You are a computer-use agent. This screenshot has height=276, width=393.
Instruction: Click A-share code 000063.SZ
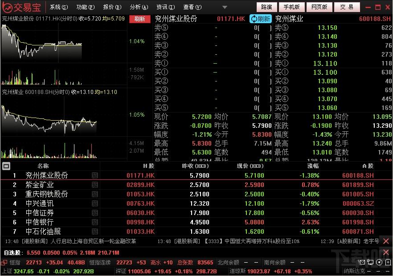point(358,203)
